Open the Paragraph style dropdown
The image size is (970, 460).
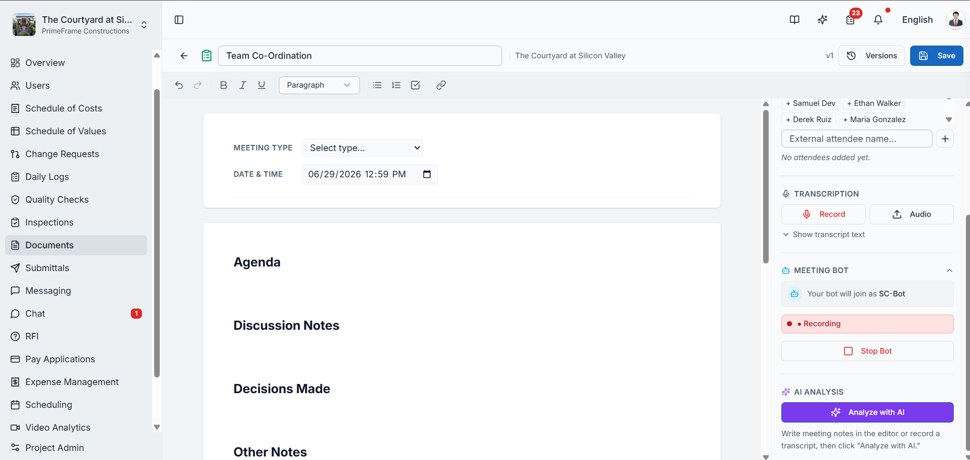[319, 85]
